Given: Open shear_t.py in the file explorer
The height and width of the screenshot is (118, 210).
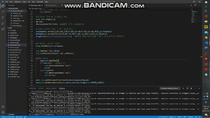Looking at the screenshot, I should click(13, 74).
